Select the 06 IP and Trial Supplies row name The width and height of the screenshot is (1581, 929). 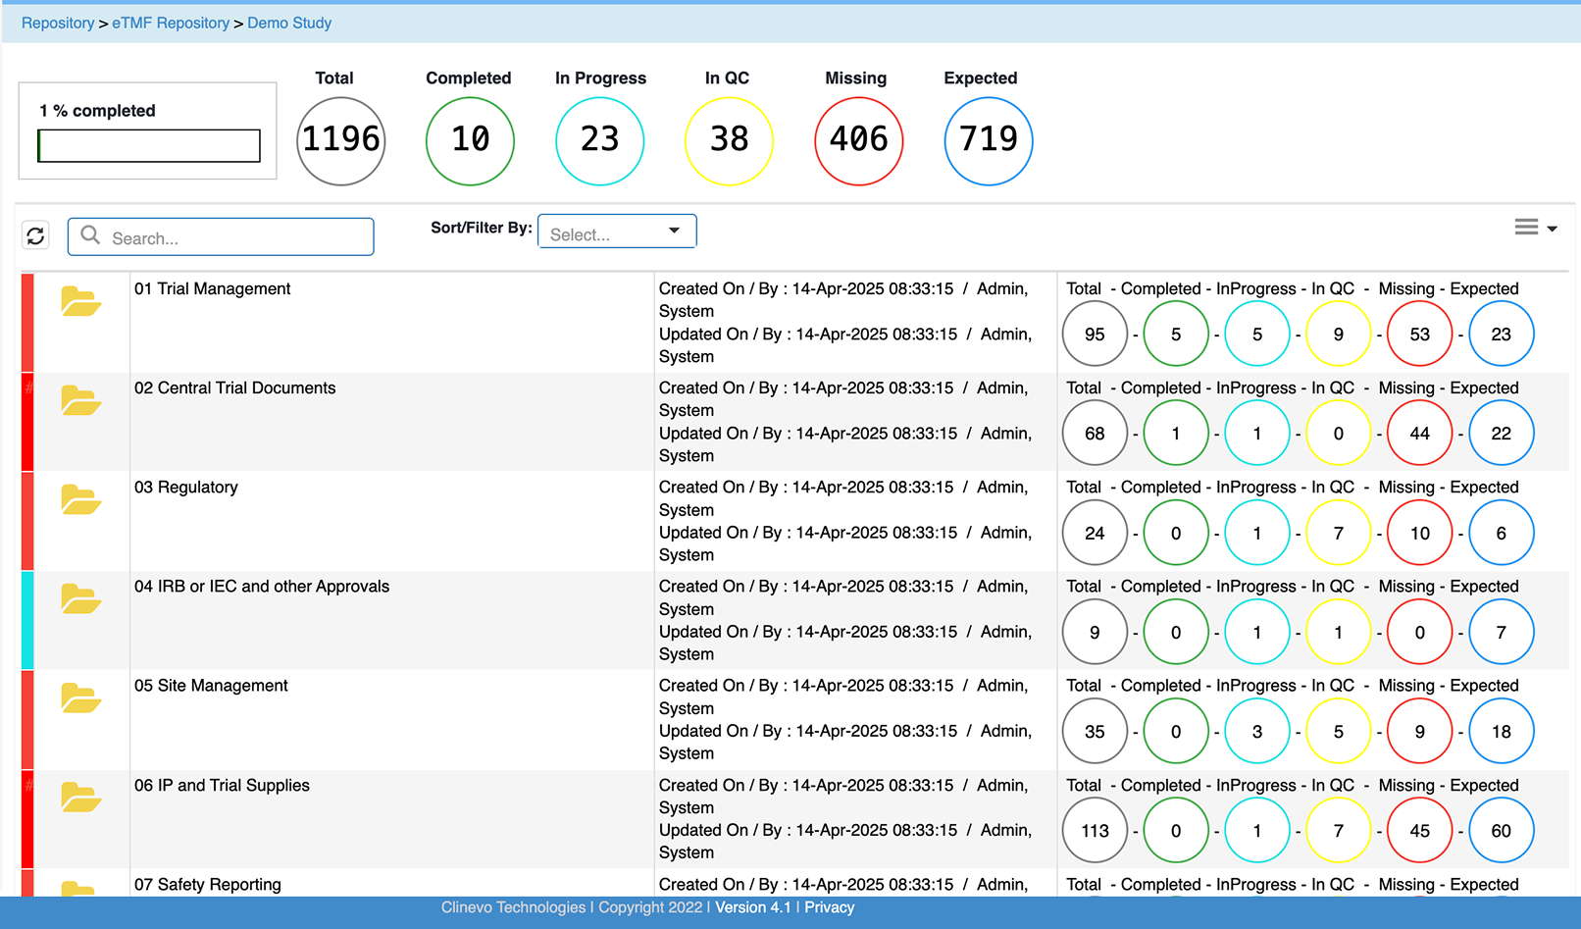click(x=222, y=785)
